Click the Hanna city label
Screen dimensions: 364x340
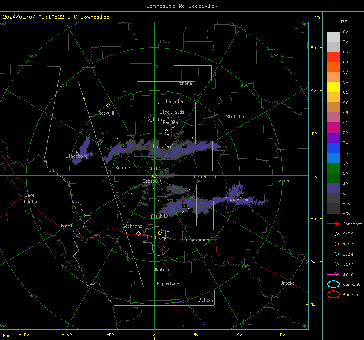283,180
